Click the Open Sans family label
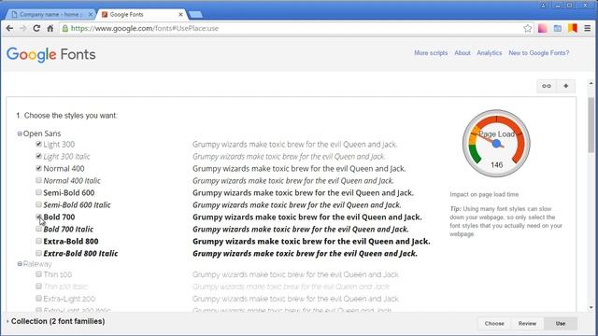Image resolution: width=598 pixels, height=336 pixels. pos(41,133)
